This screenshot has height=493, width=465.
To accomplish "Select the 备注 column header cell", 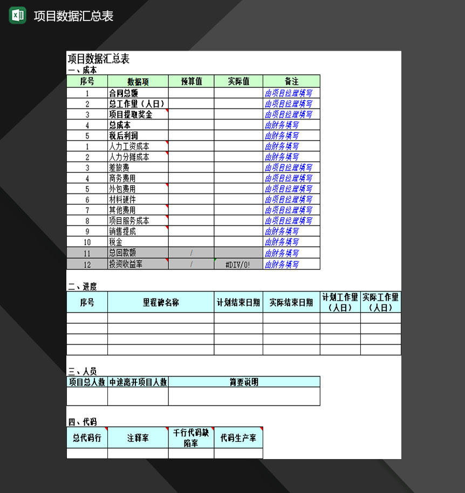I will coord(291,81).
